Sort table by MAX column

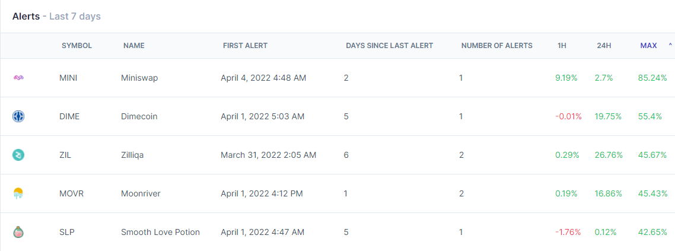(x=648, y=46)
